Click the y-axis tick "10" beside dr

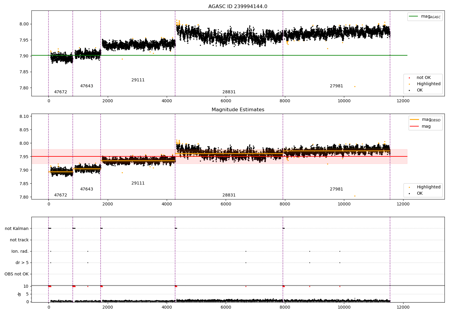click(x=26, y=286)
